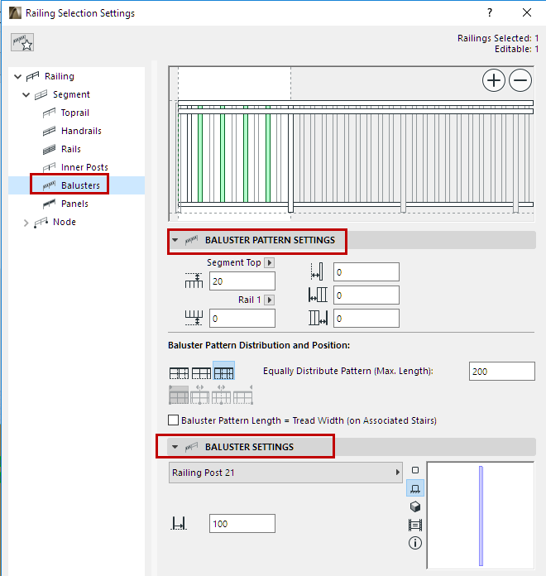Collapse Baluster Settings panel
This screenshot has height=576, width=546.
click(175, 447)
